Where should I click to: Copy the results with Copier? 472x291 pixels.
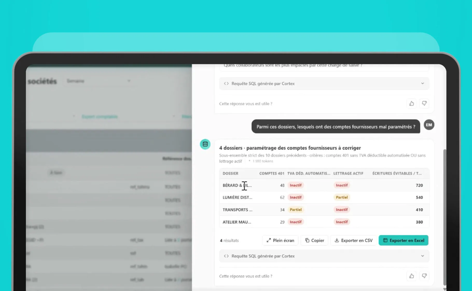point(315,240)
